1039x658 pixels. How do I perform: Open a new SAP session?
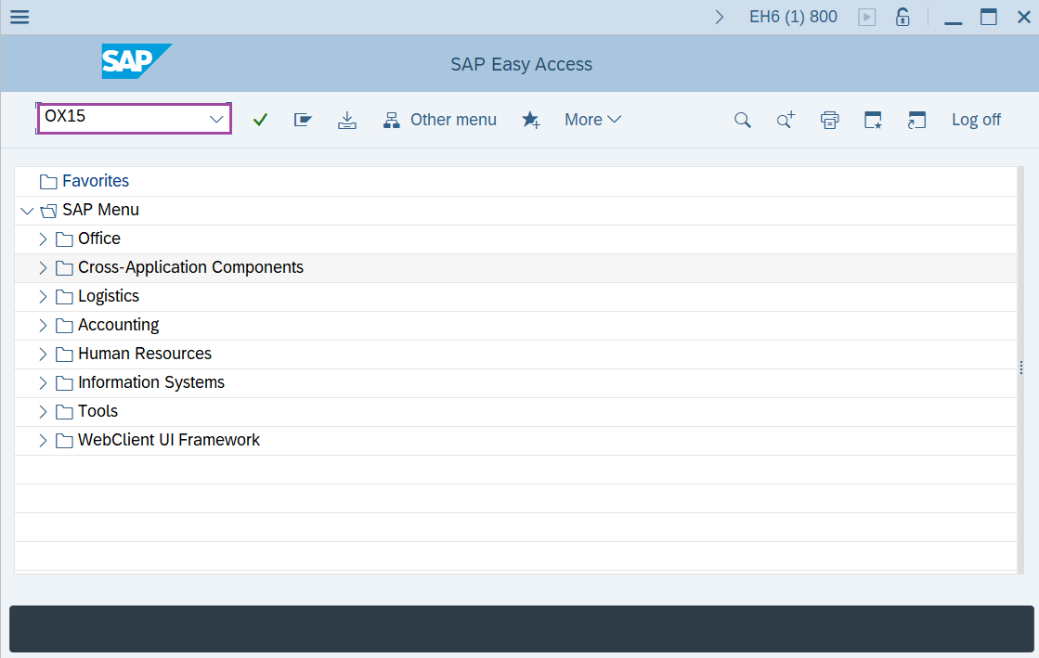tap(916, 119)
